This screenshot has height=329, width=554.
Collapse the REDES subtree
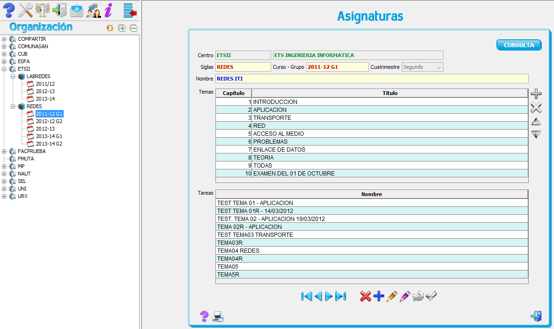point(13,106)
